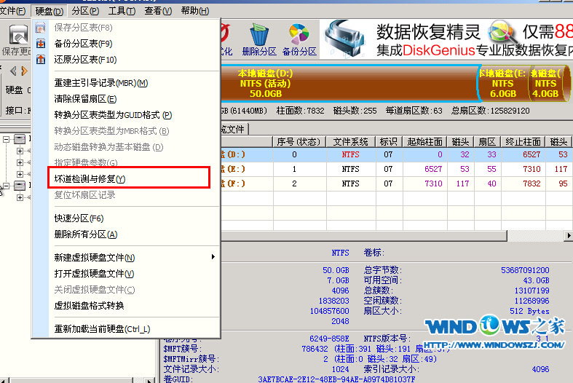Click the 还原分区表(F10) menu icon
Viewport: 573px width, 383px height.
40,60
